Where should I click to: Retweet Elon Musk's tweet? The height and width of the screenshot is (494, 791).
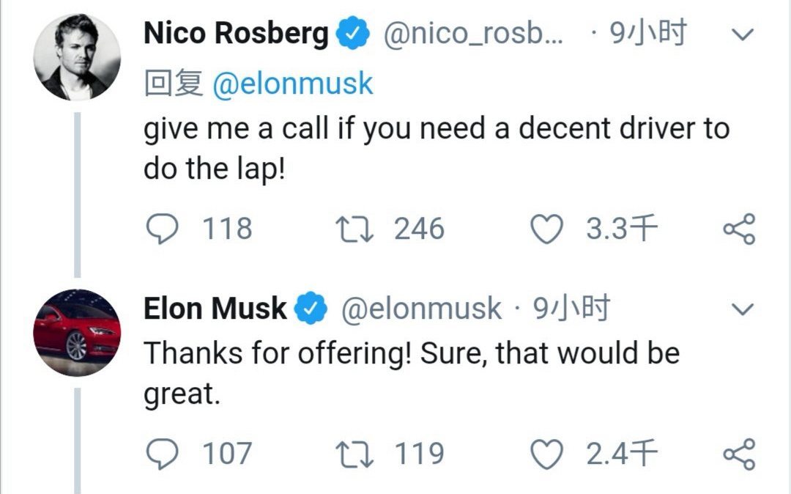355,454
